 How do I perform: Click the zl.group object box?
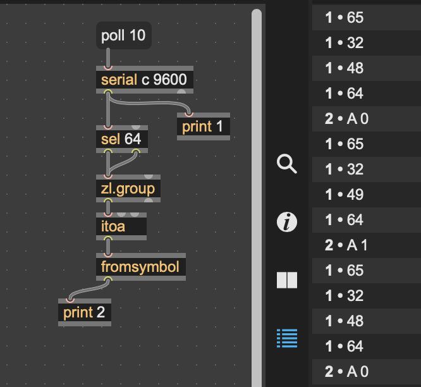[x=128, y=188]
